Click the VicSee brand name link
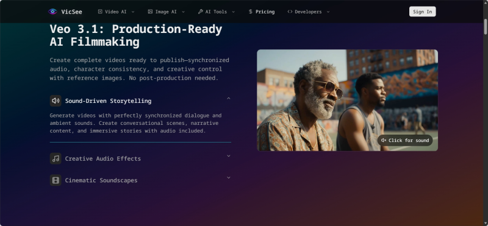This screenshot has width=488, height=226. click(x=71, y=12)
